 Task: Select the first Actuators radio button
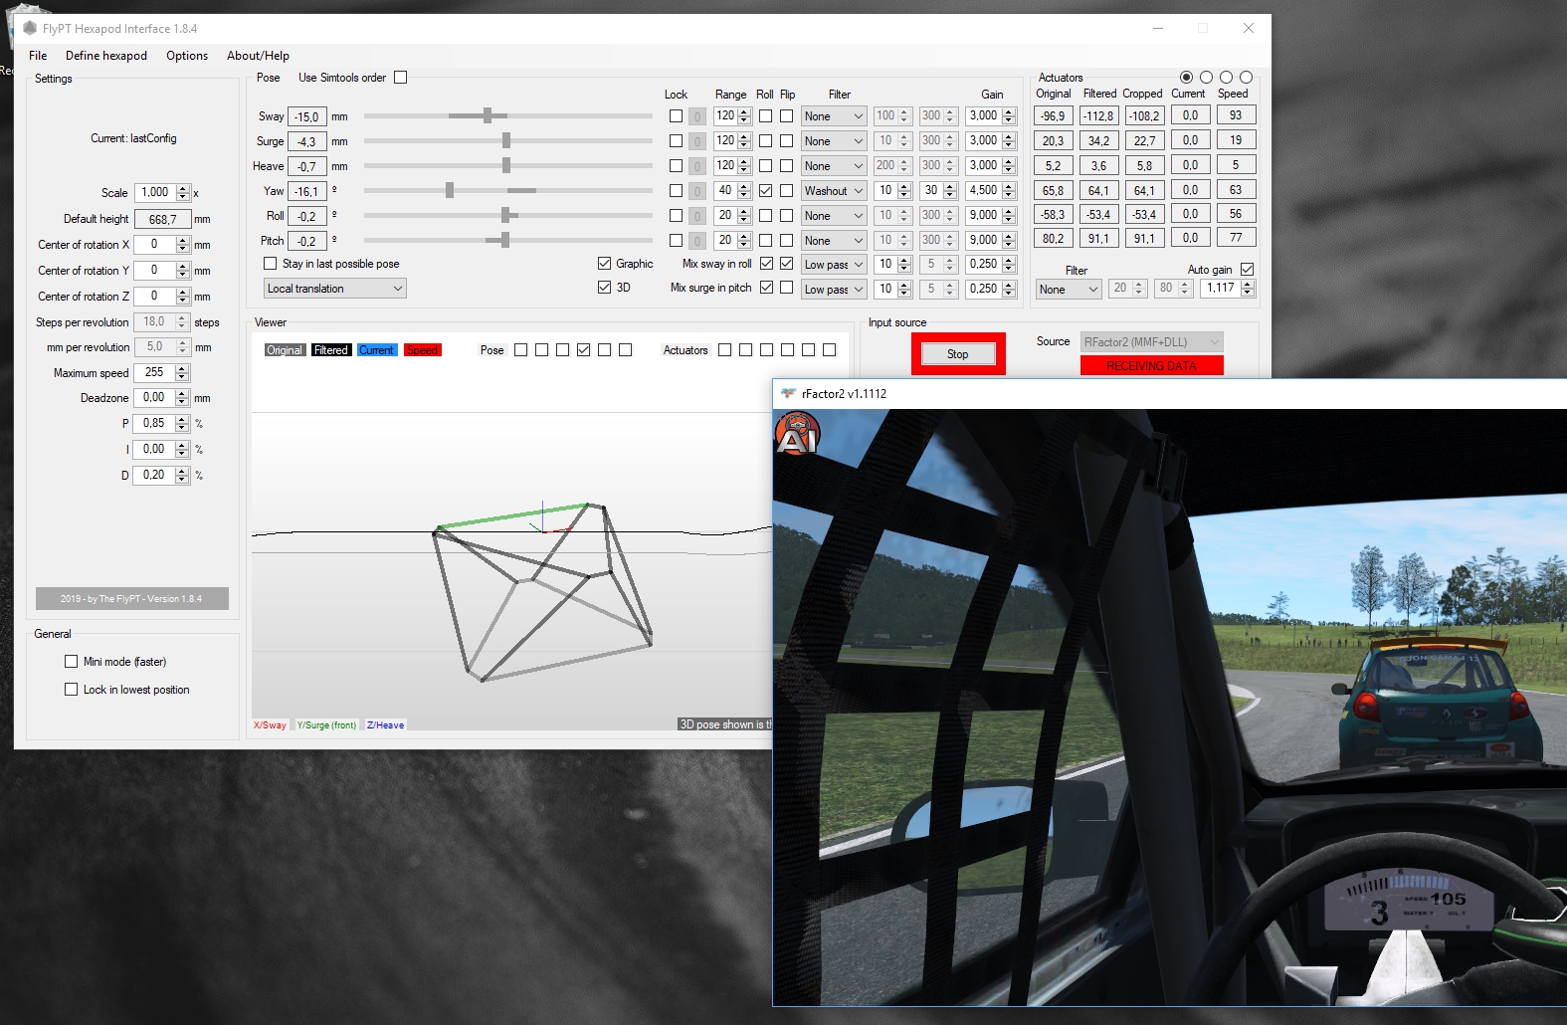click(1186, 78)
